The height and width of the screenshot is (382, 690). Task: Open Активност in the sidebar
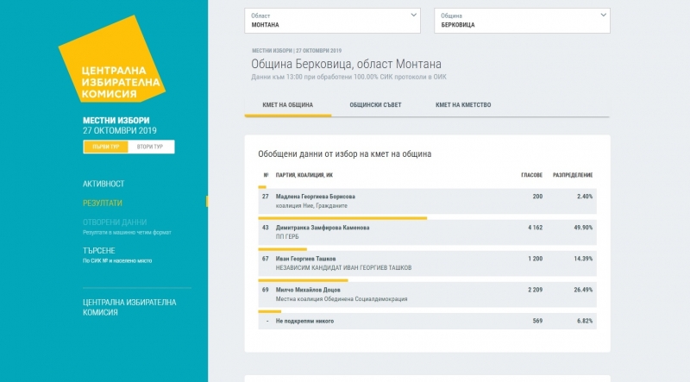(103, 184)
